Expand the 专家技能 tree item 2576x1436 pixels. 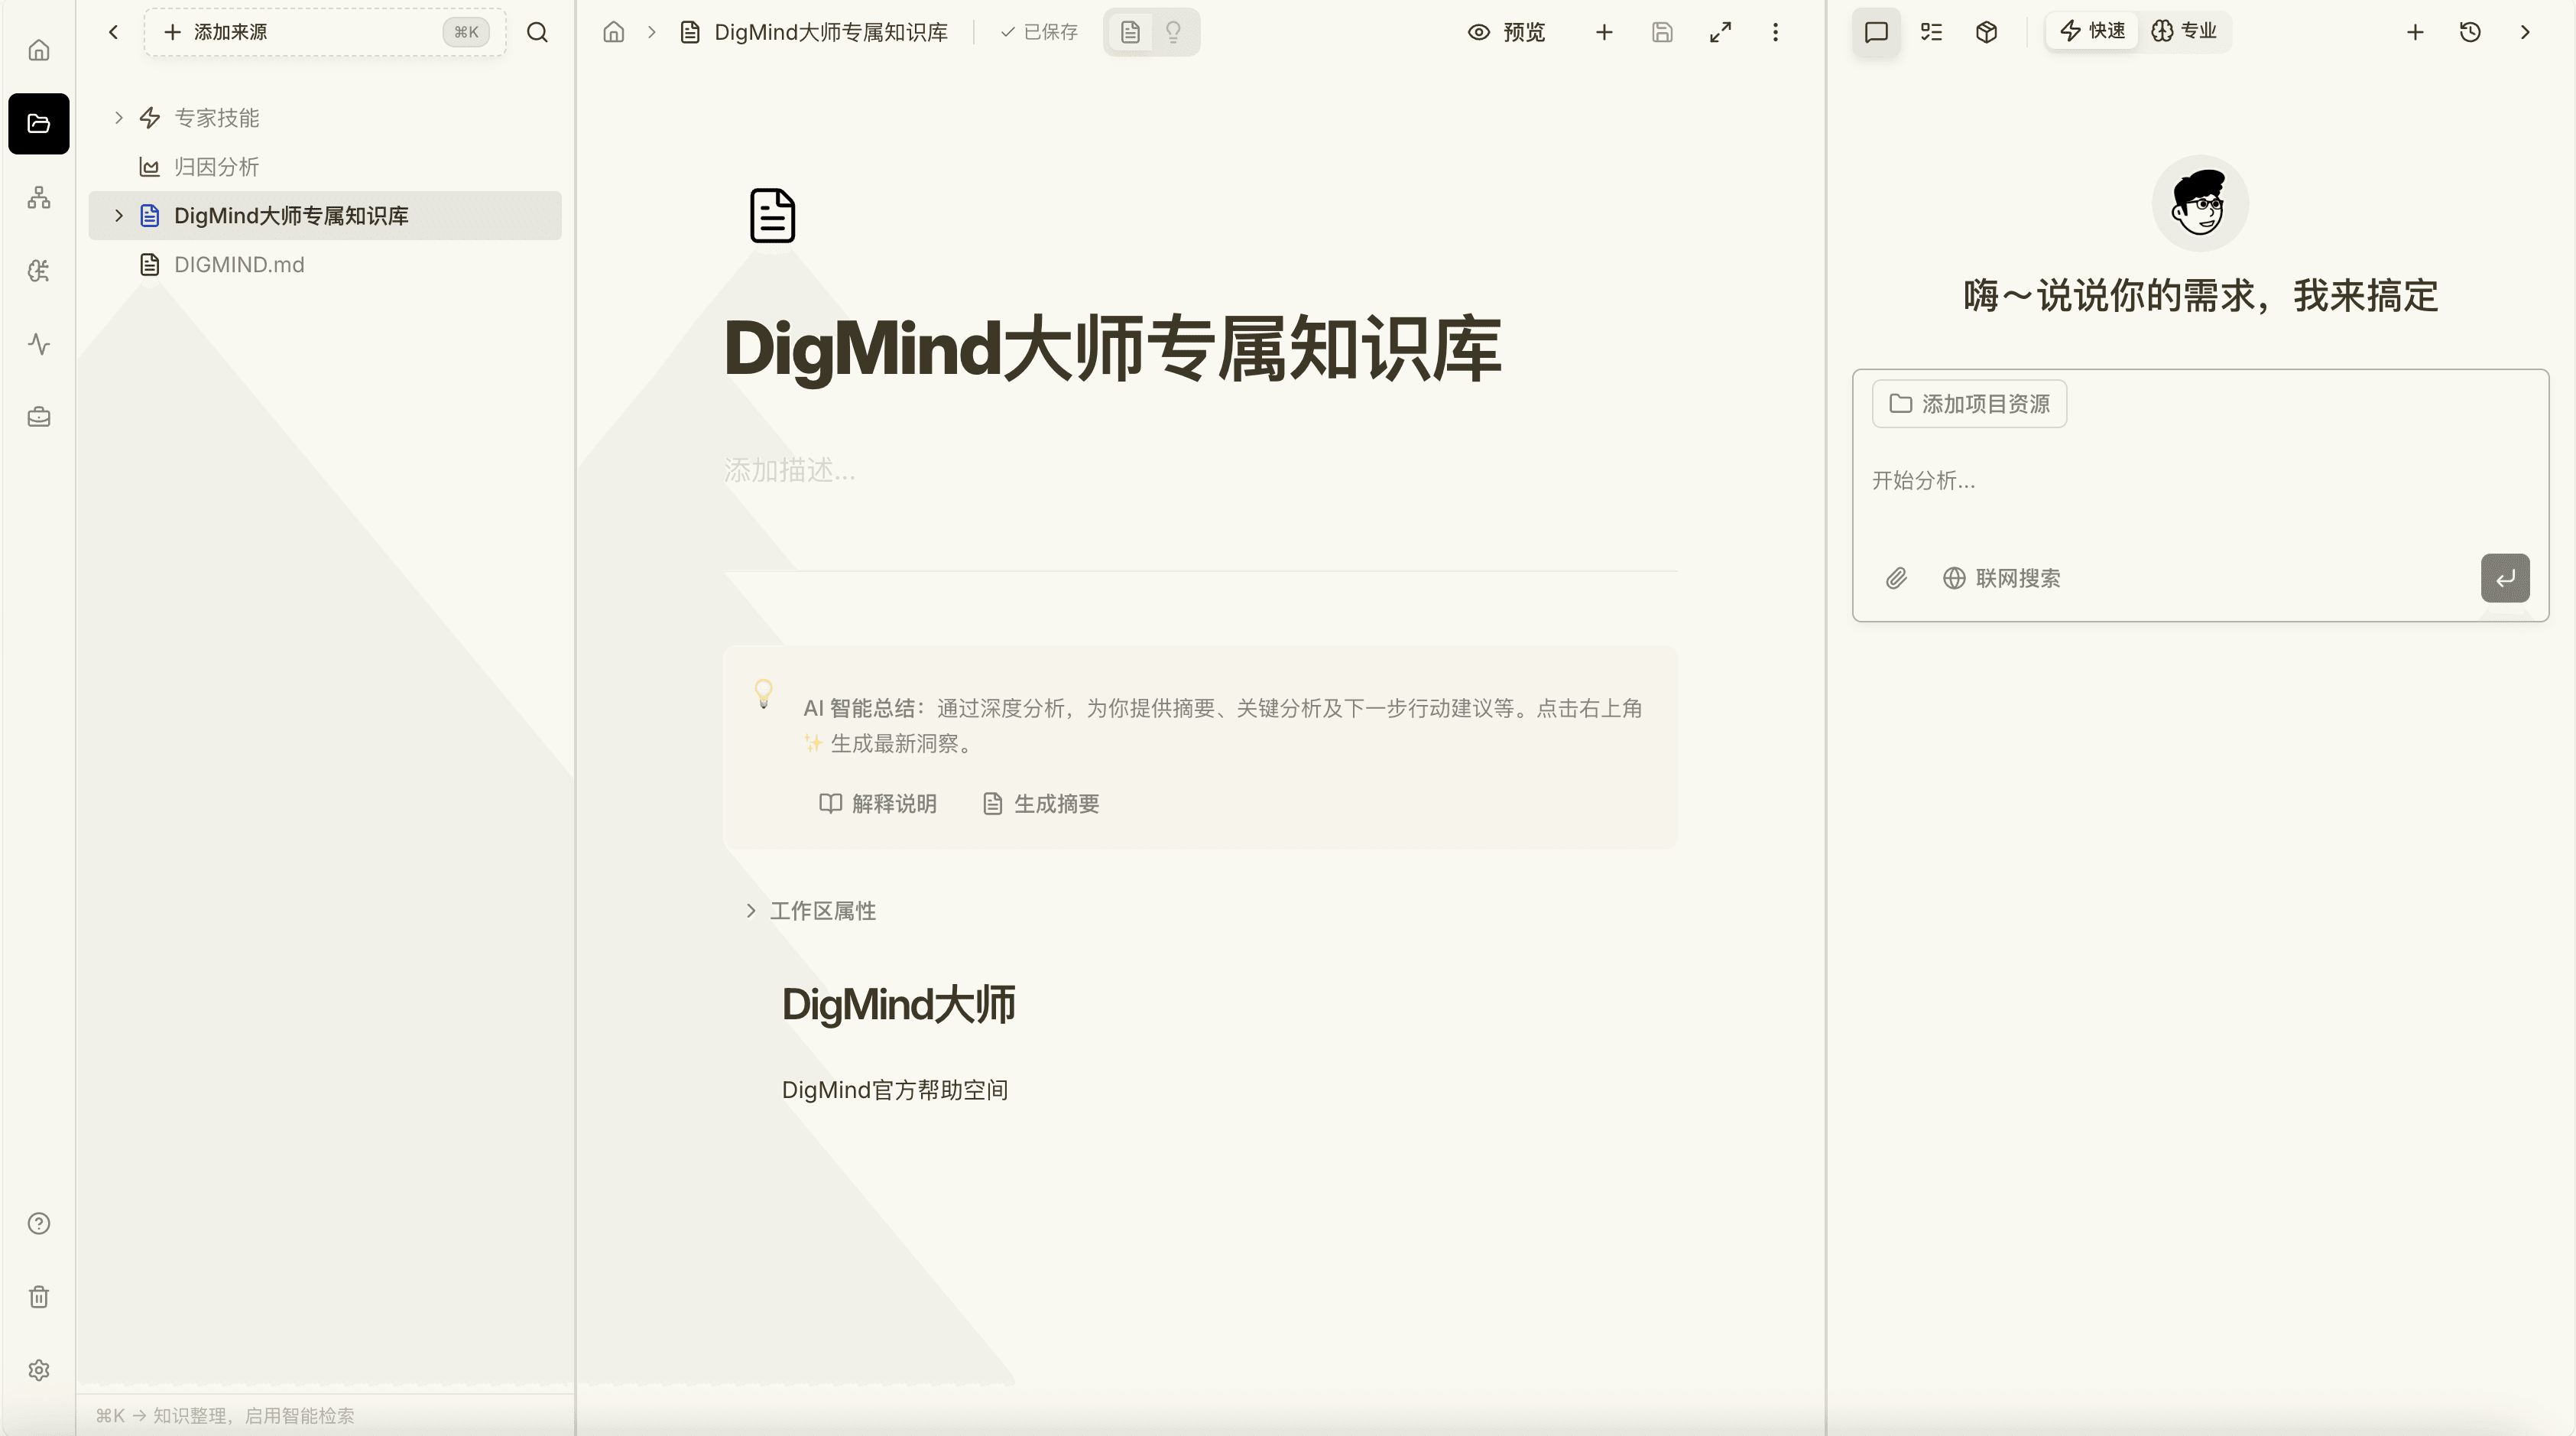118,117
